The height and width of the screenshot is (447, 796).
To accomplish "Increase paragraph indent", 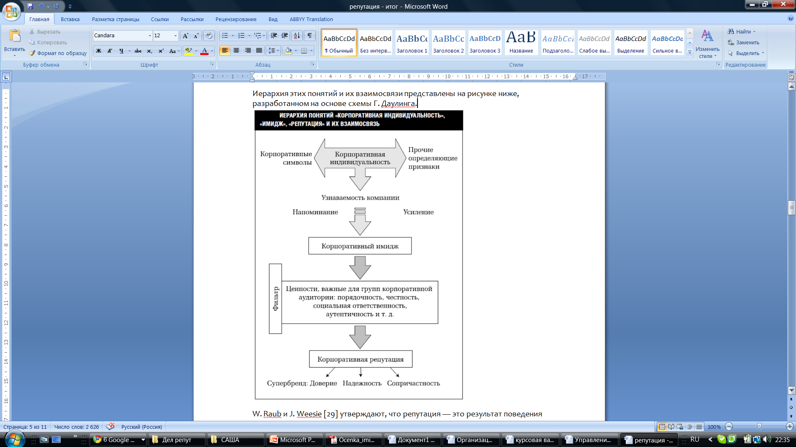I will pyautogui.click(x=285, y=36).
